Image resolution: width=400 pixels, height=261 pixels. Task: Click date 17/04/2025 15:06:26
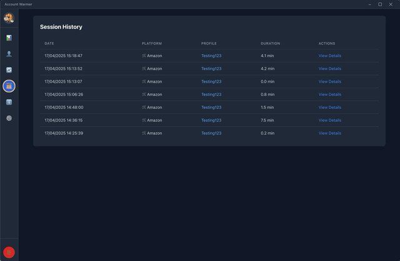64,95
